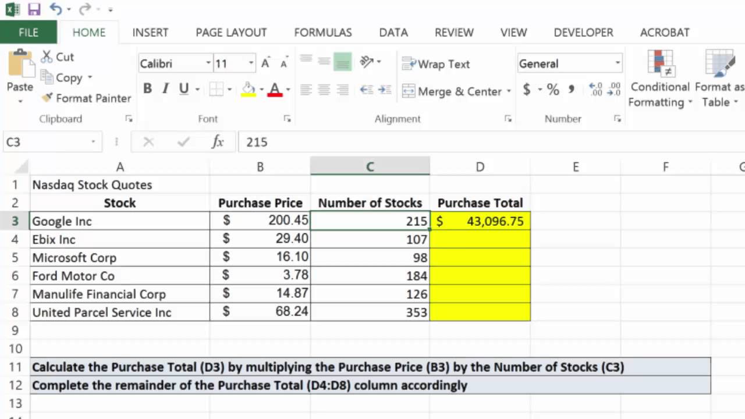This screenshot has width=745, height=419.
Task: Click the Increase Decimal icon
Action: pyautogui.click(x=596, y=90)
